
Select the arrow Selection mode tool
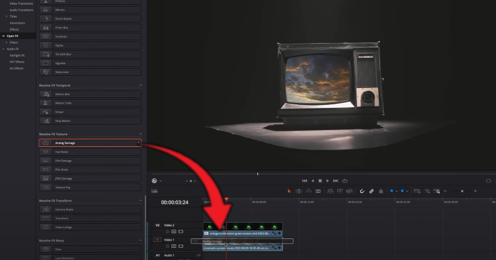289,191
